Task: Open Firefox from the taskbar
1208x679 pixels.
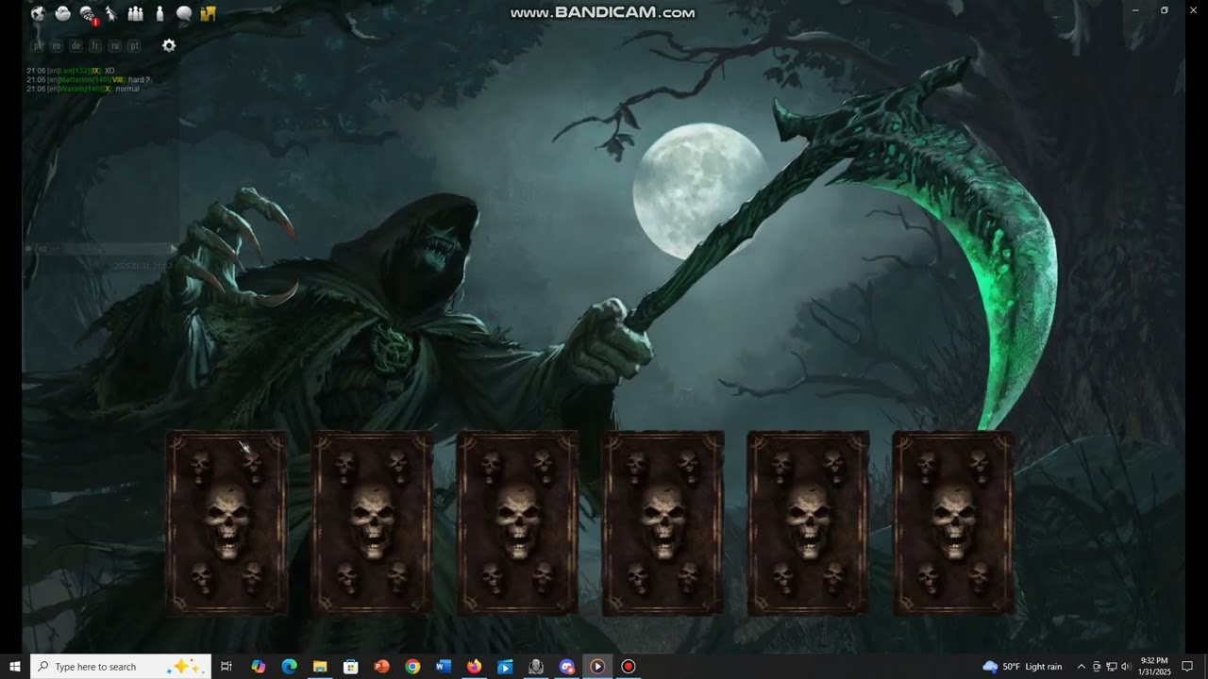Action: coord(474,667)
